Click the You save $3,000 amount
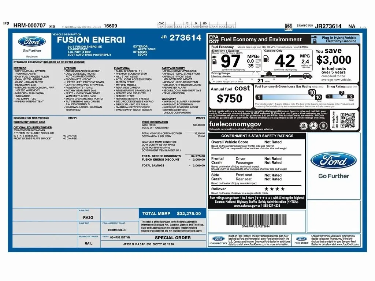The height and width of the screenshot is (281, 375). click(334, 60)
